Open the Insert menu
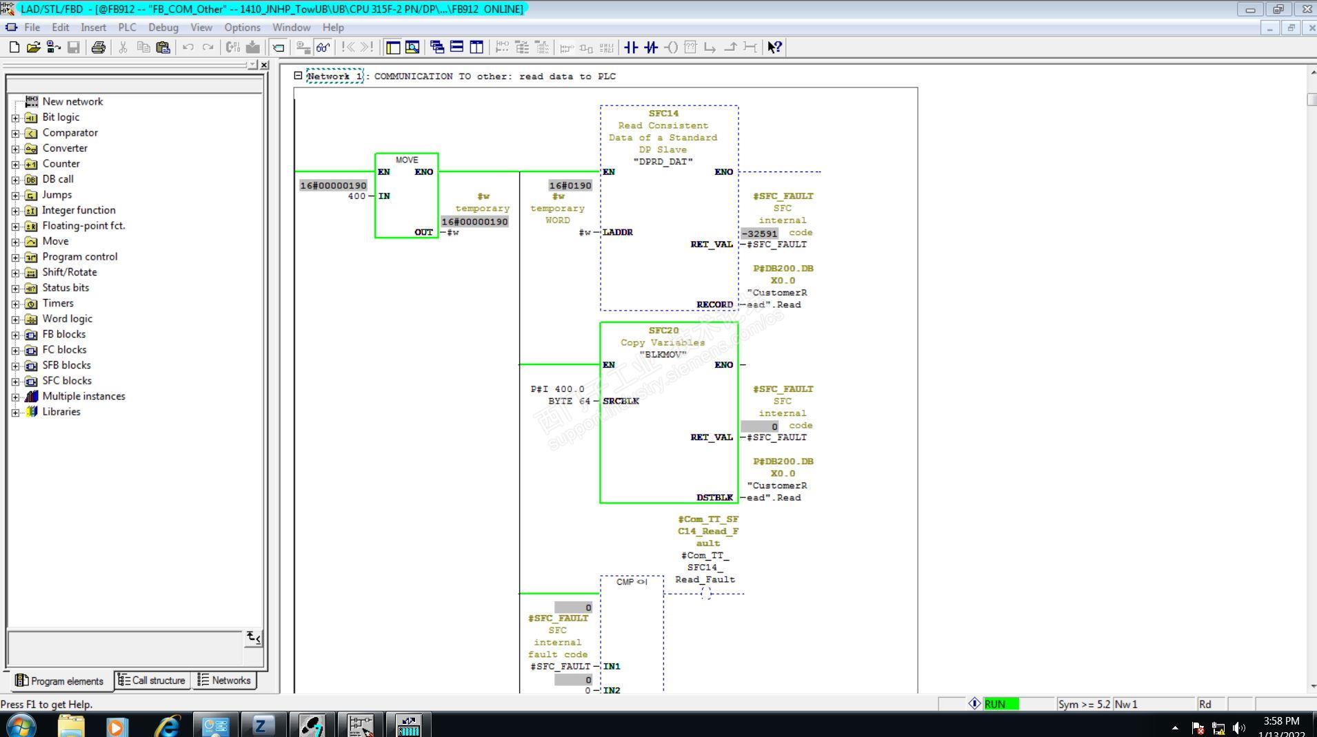 pyautogui.click(x=93, y=28)
